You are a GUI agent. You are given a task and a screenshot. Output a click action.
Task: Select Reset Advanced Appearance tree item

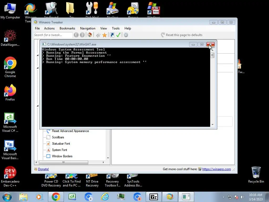pos(70,131)
